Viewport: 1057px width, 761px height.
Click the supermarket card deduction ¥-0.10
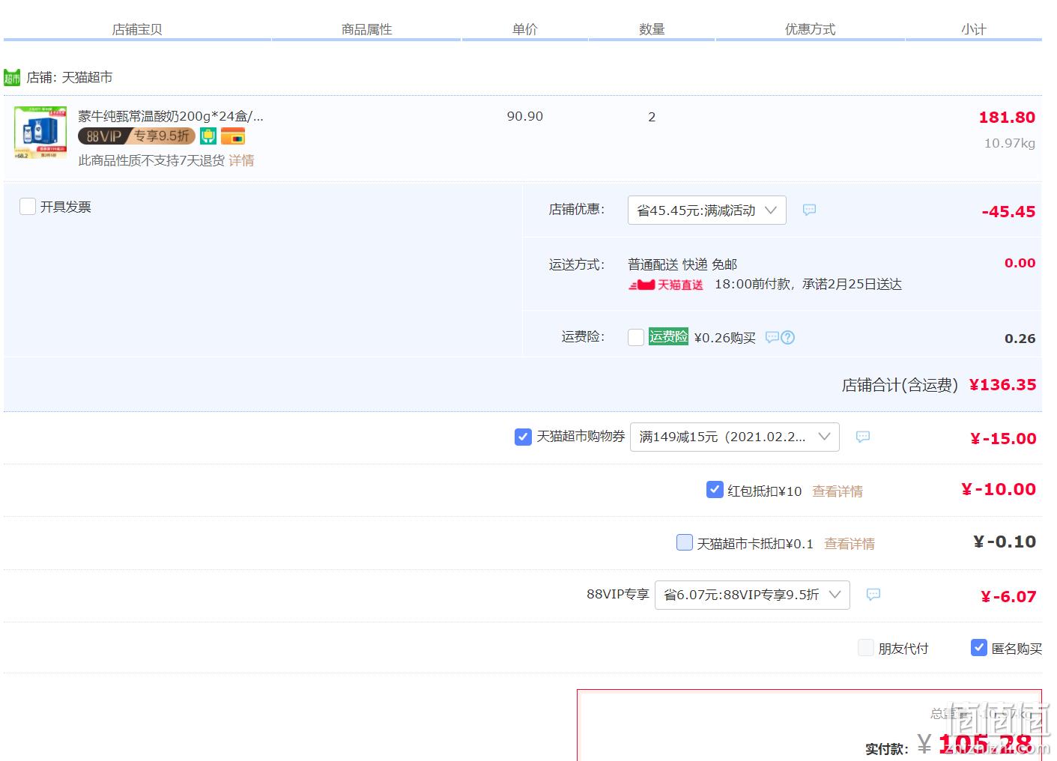tap(1005, 542)
